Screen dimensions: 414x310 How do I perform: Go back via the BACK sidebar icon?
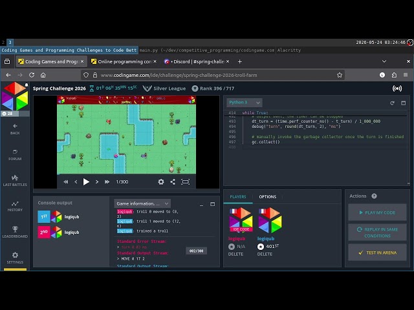15,129
